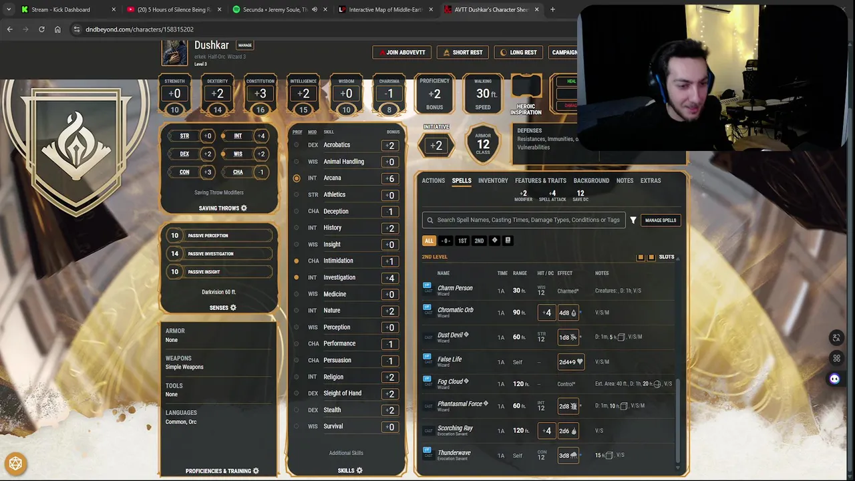Toggle the first 2nd-level spell slot
The height and width of the screenshot is (481, 855).
[x=641, y=257]
